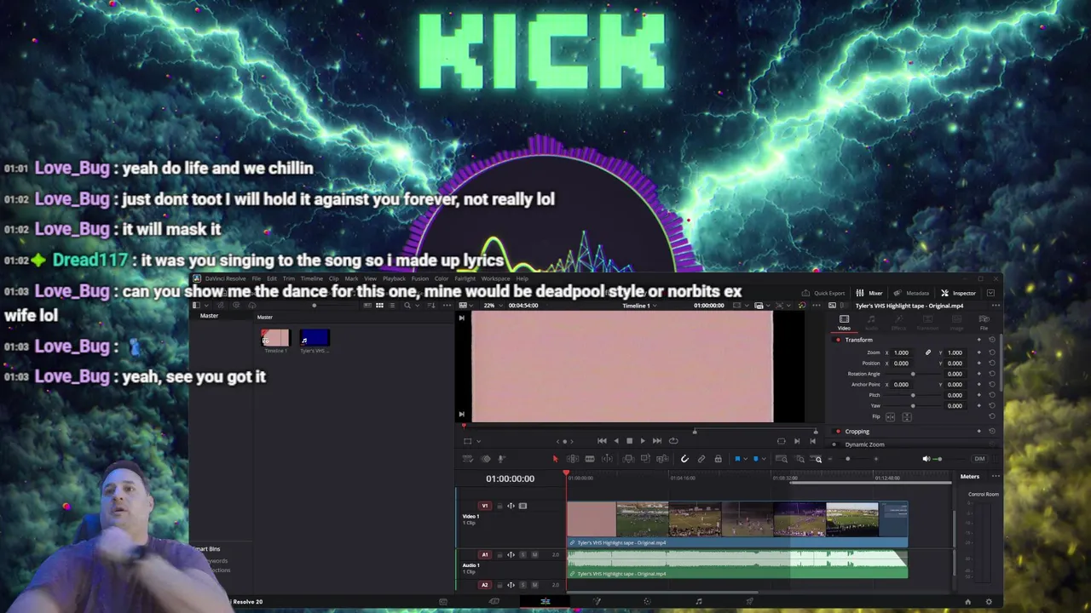
Task: Switch to the Inspector File tab
Action: coord(984,323)
